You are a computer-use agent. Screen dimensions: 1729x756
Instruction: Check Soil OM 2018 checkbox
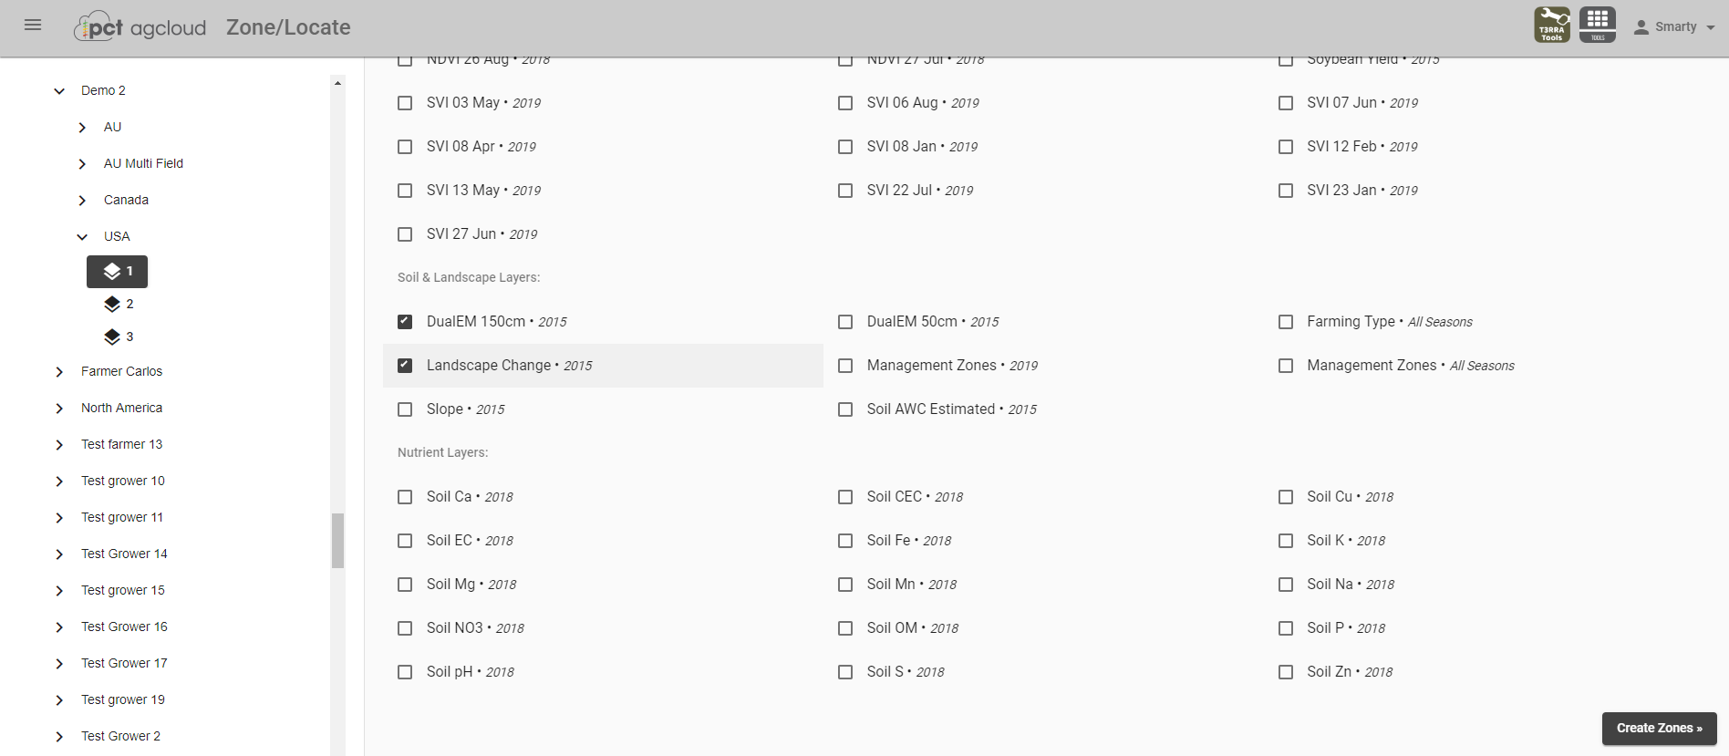pyautogui.click(x=845, y=628)
